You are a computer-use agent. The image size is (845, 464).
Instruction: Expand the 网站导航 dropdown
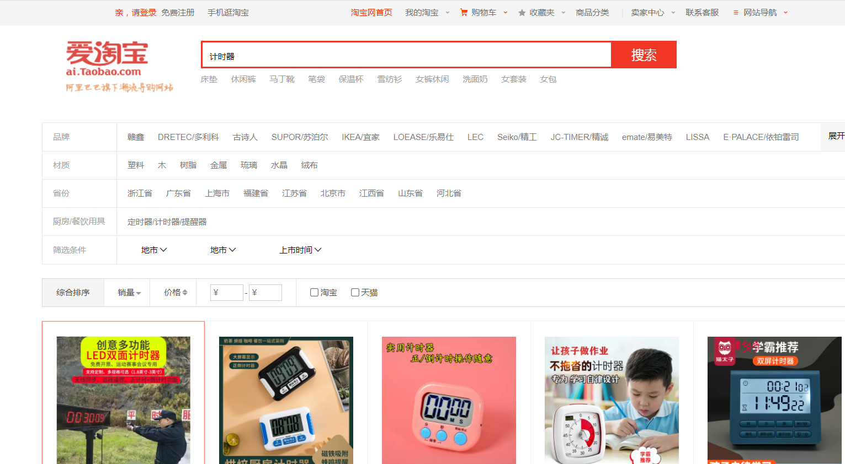[785, 13]
